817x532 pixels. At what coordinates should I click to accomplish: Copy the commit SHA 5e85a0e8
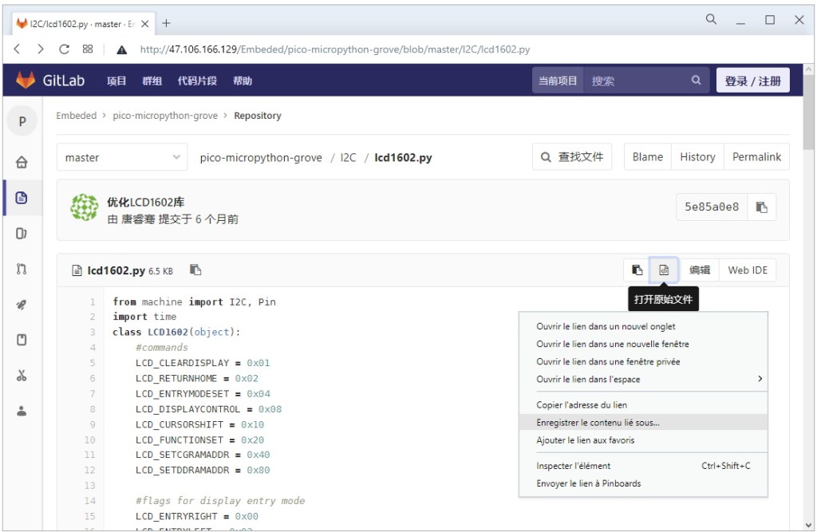(761, 207)
